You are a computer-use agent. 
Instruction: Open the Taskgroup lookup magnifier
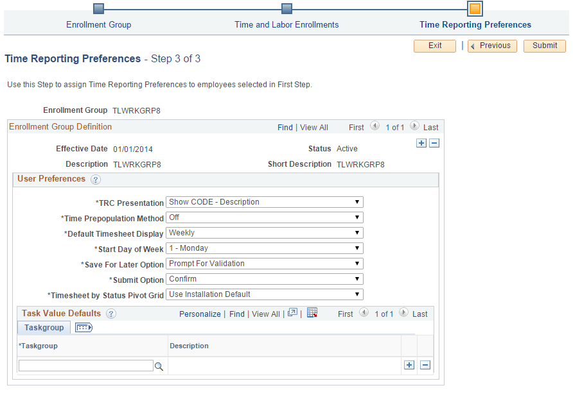[x=159, y=366]
